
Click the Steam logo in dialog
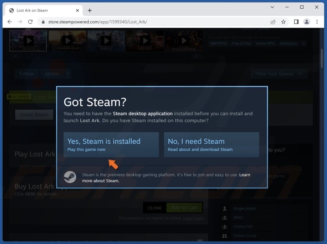click(70, 177)
